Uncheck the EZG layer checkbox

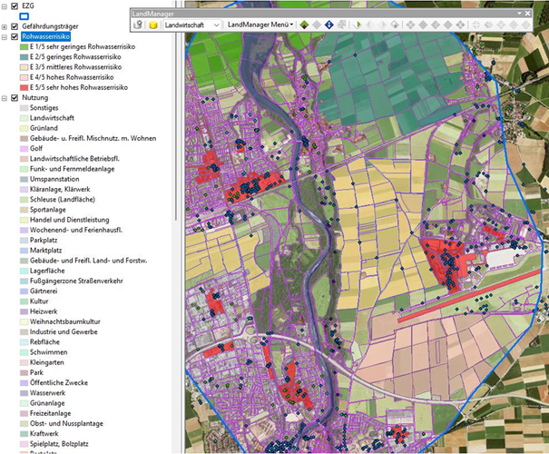tap(14, 5)
